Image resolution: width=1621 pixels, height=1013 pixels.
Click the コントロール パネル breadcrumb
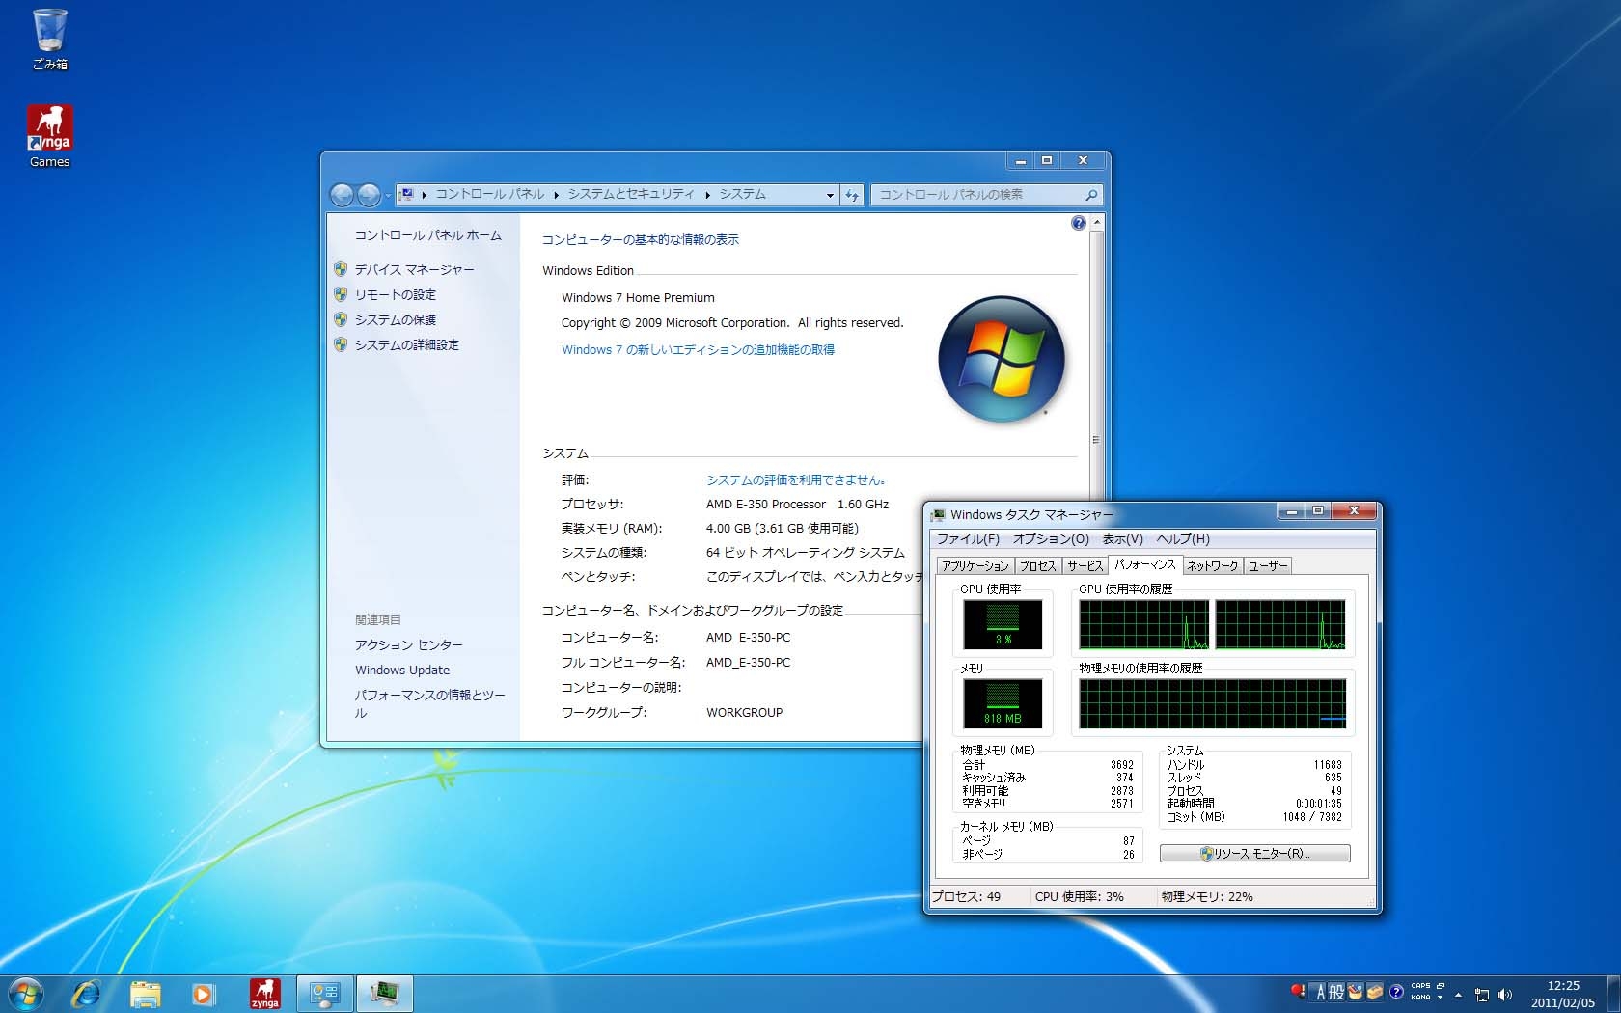[x=490, y=194]
